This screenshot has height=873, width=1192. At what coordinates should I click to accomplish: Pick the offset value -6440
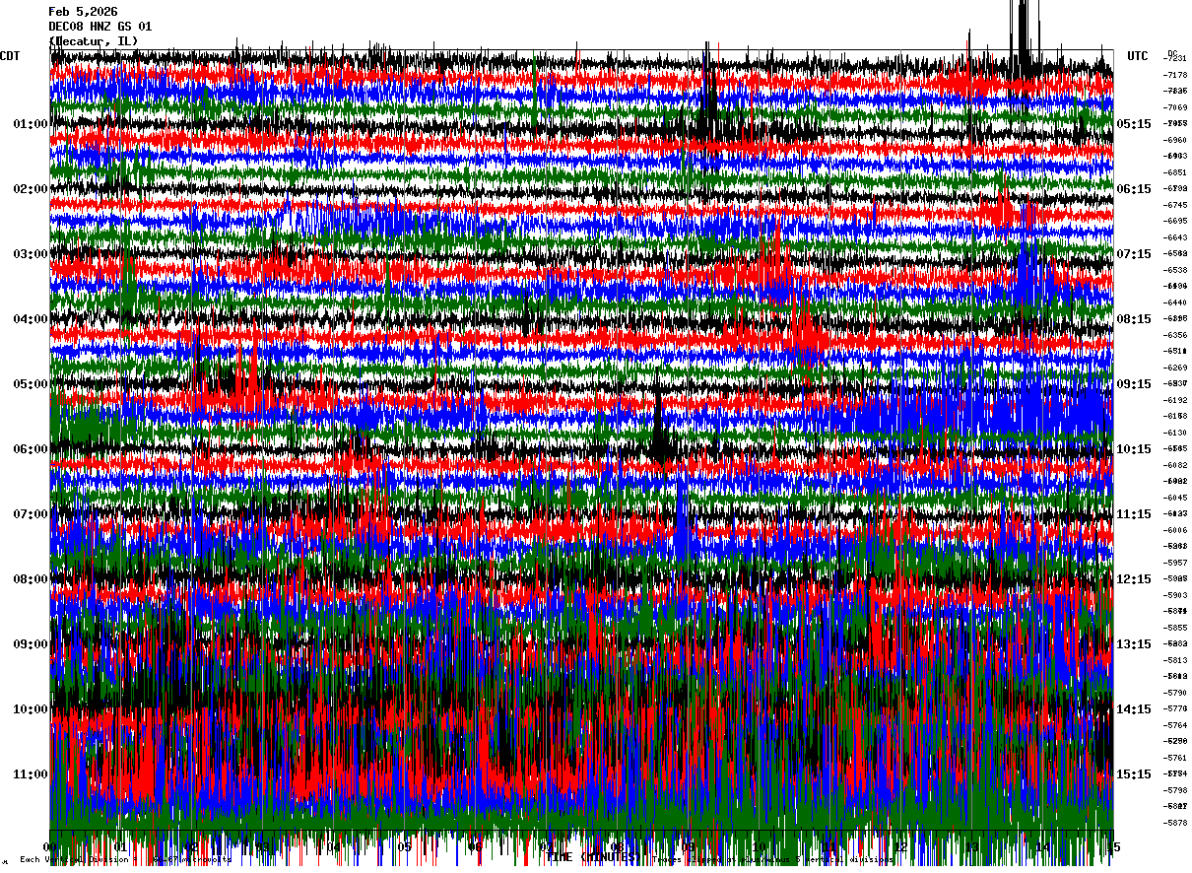coord(1176,302)
